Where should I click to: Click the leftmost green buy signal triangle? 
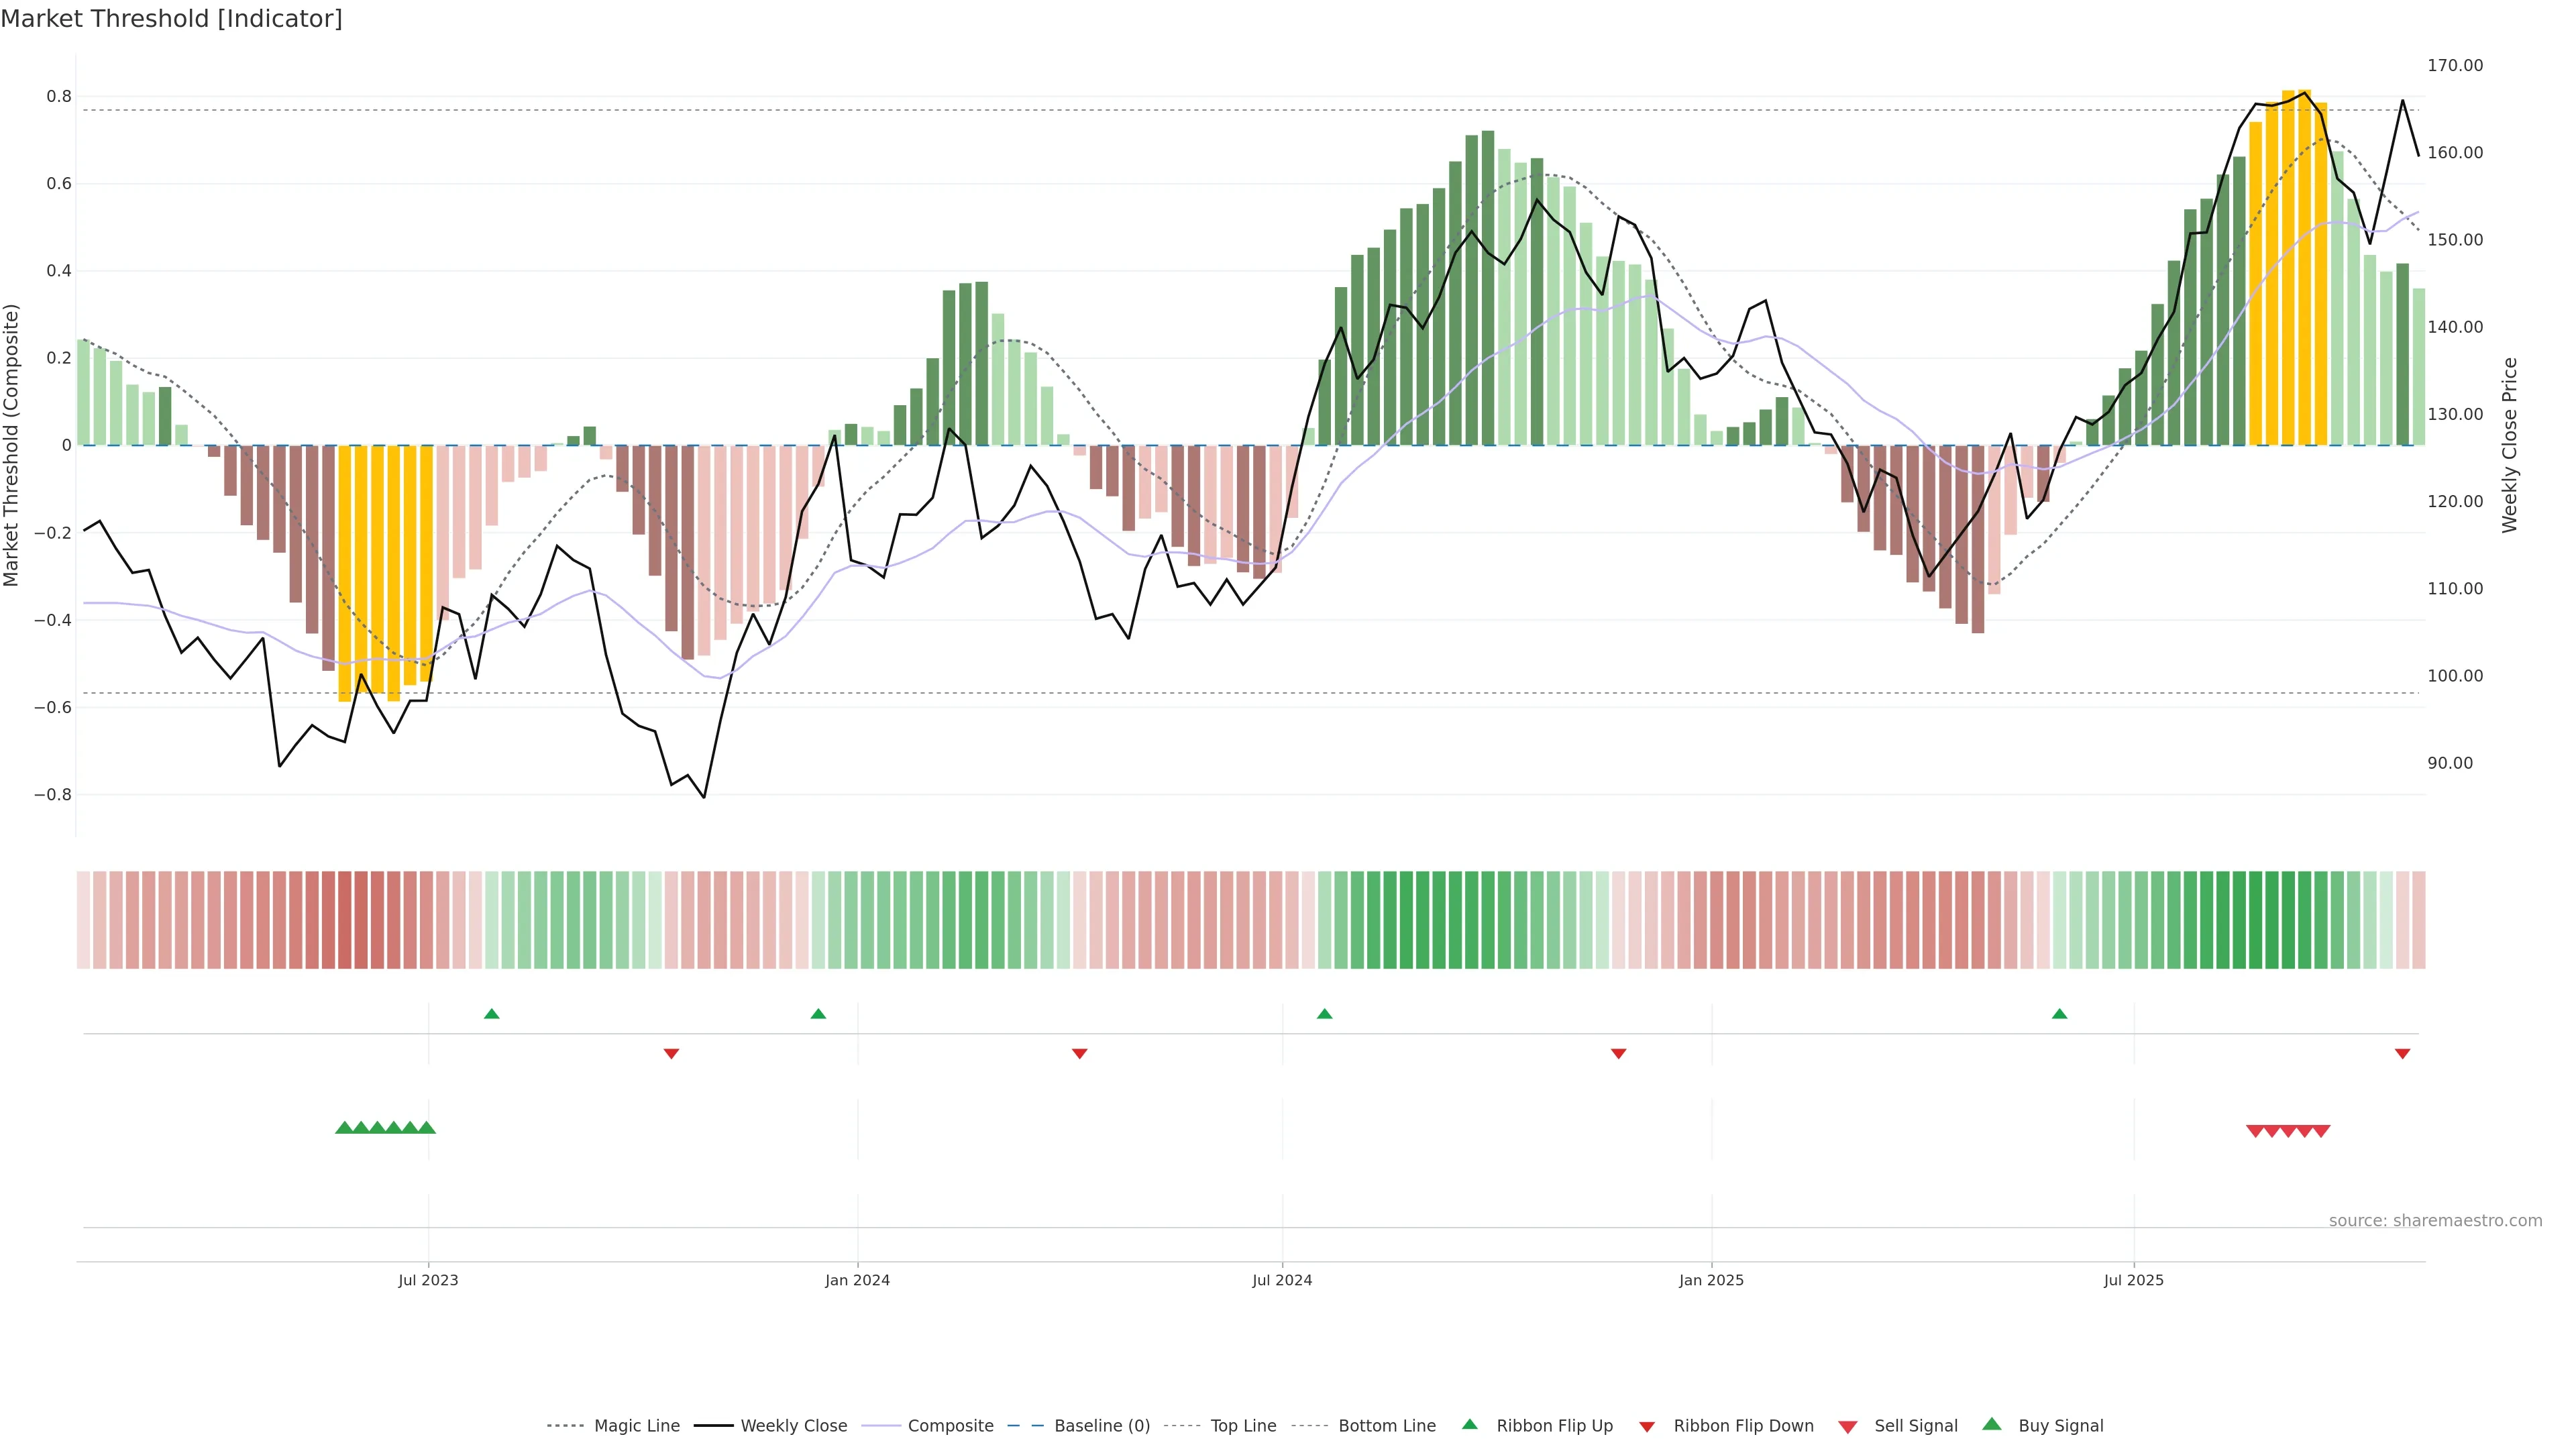tap(344, 1128)
